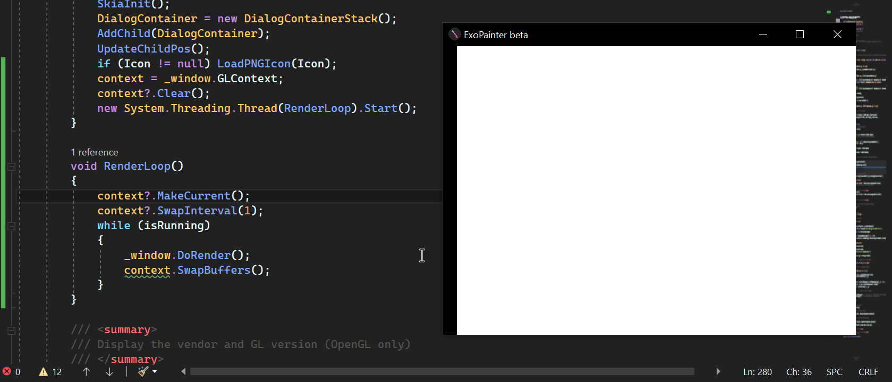This screenshot has height=382, width=892.
Task: Go to previous issue with up arrow
Action: tap(86, 372)
